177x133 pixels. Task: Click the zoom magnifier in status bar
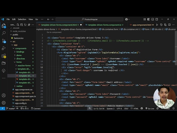[90, 108]
